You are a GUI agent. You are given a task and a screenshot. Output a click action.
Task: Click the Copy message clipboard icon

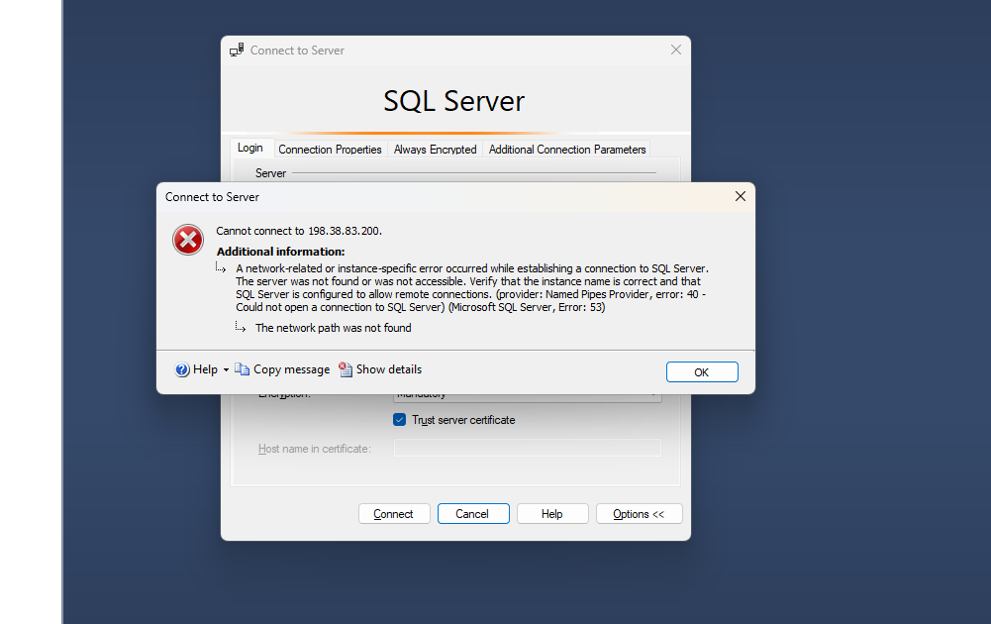click(242, 369)
